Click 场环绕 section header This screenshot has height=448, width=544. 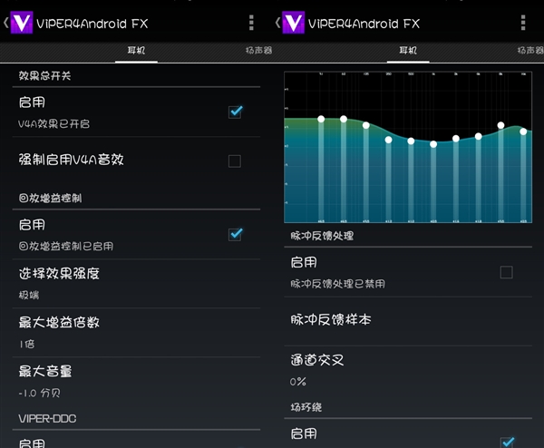click(306, 407)
